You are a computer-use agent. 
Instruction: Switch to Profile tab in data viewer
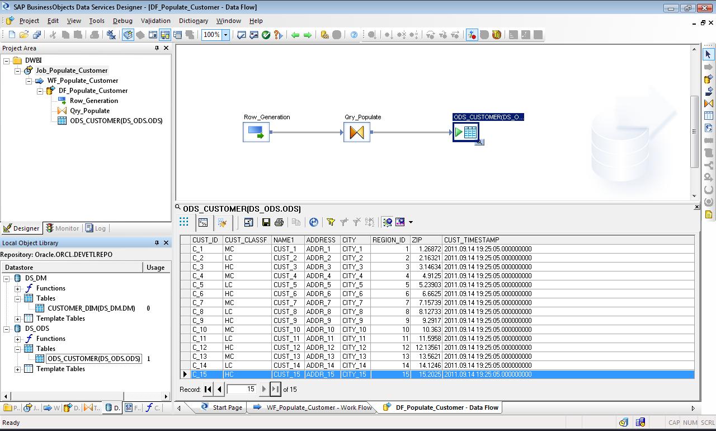pos(203,222)
